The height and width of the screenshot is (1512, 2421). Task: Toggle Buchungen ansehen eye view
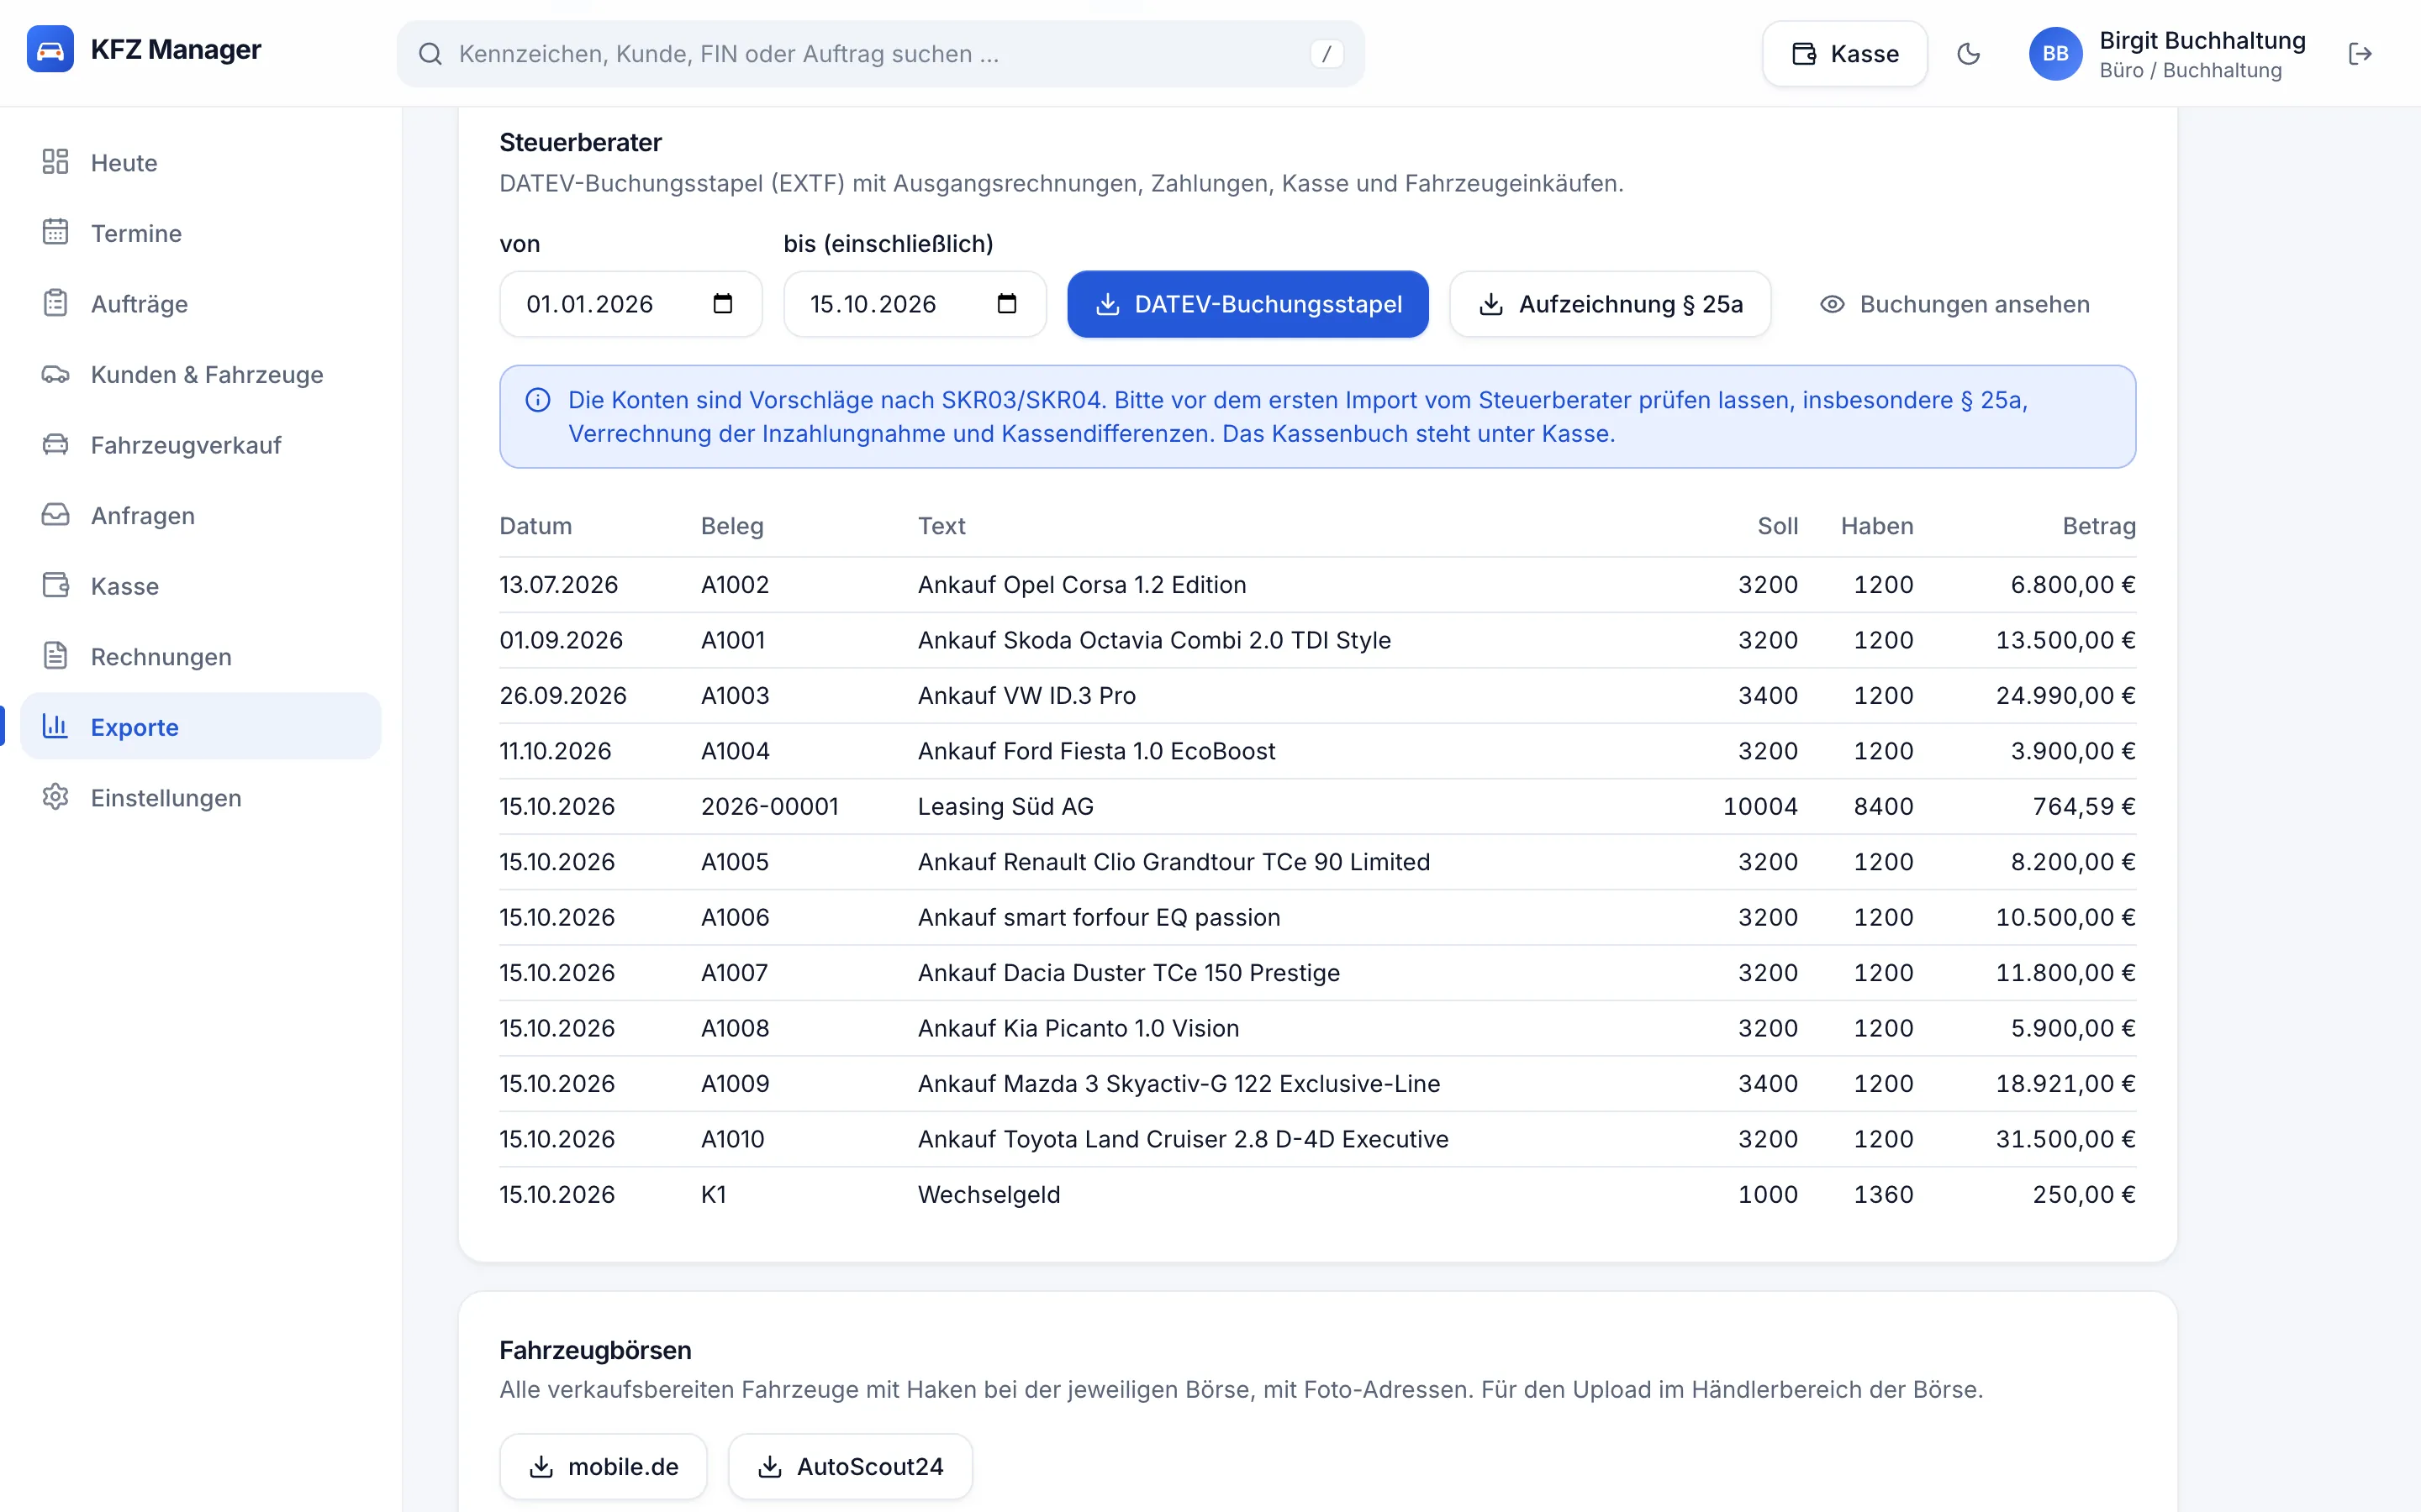coord(1954,304)
